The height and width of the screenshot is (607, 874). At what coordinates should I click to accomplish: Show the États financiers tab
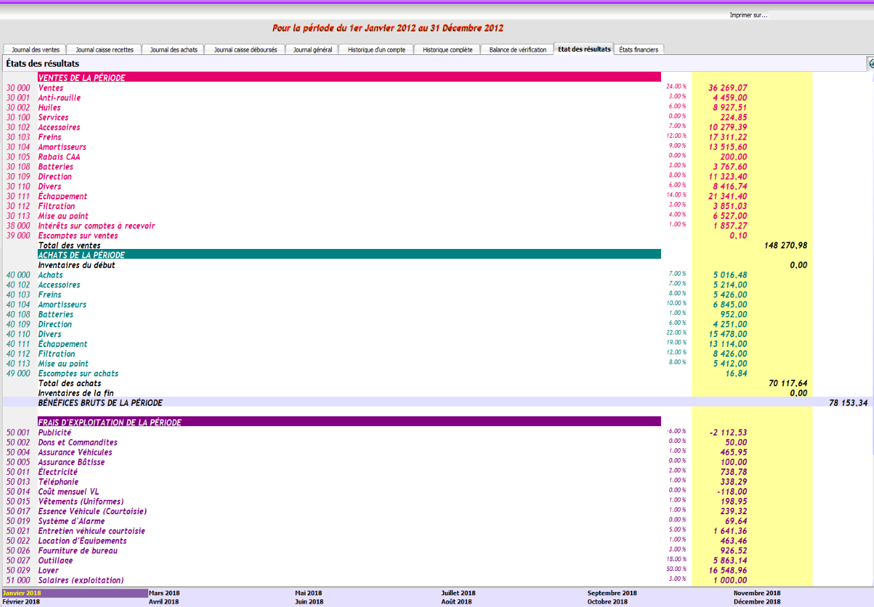(638, 50)
